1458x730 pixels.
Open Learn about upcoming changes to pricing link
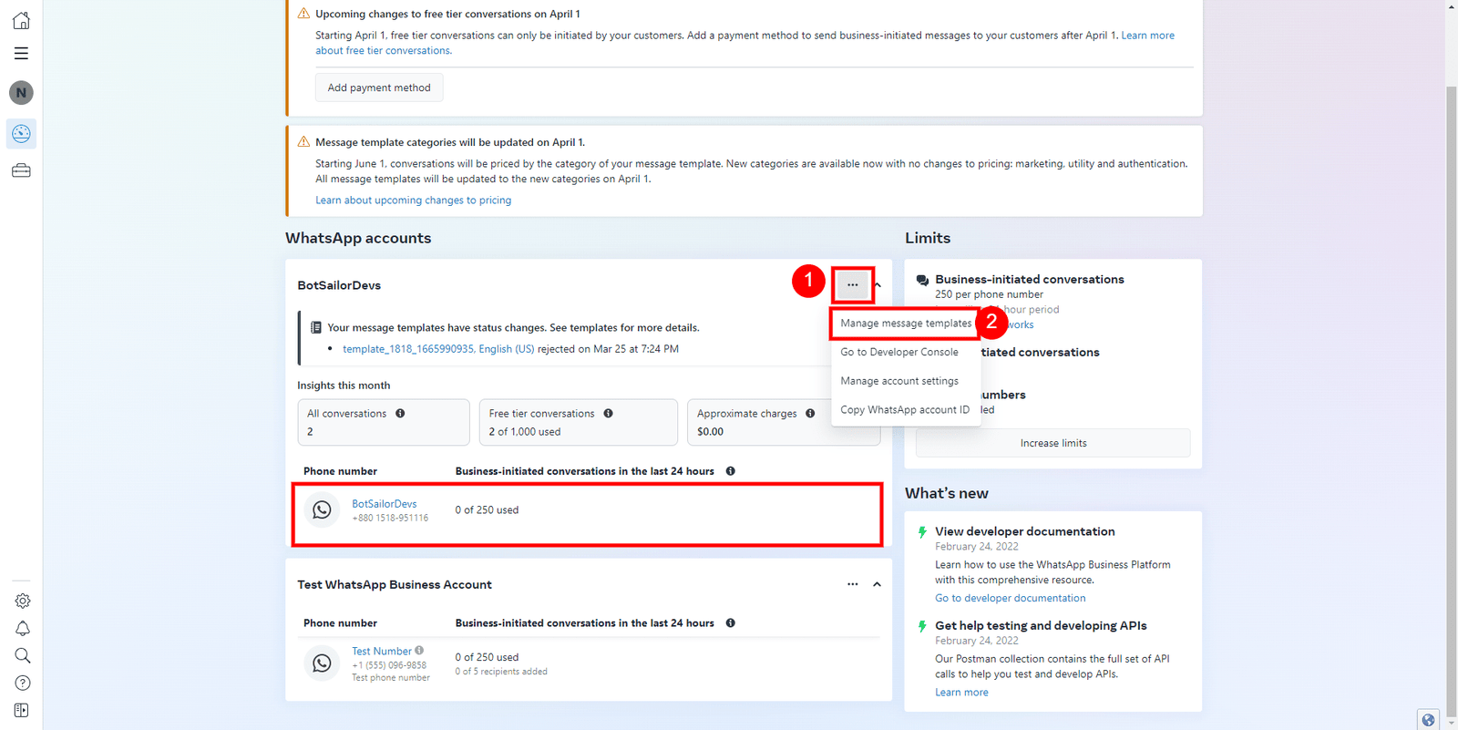pos(413,200)
